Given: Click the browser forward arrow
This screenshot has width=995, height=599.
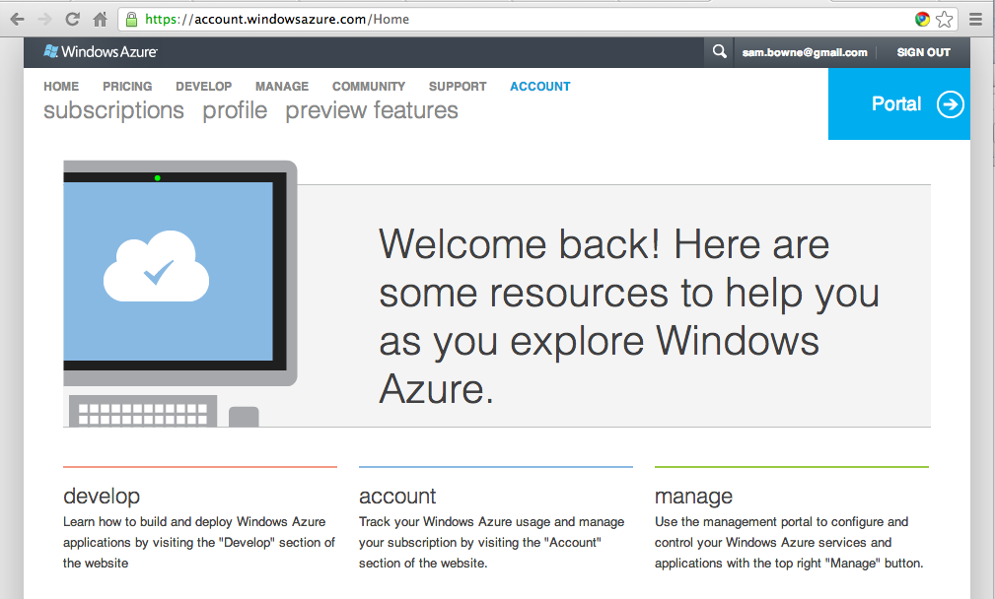Looking at the screenshot, I should pos(44,19).
